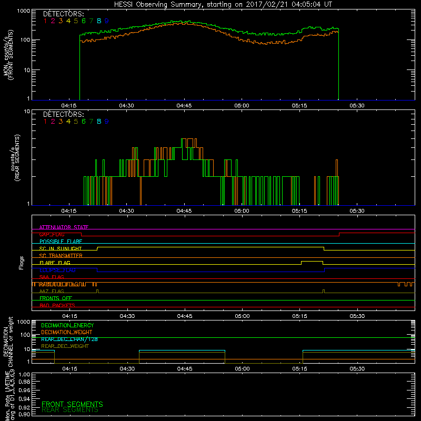421x421 pixels.
Task: Click the Flags axis title
Action: tap(22, 263)
